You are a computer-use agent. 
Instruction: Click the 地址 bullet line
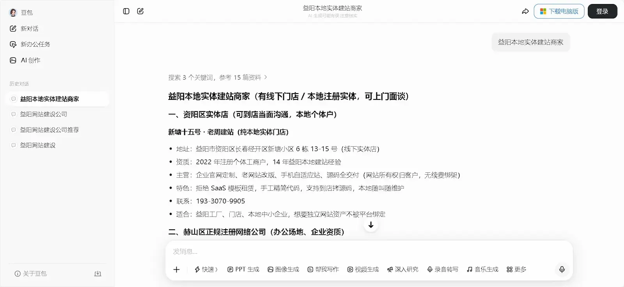(x=278, y=149)
